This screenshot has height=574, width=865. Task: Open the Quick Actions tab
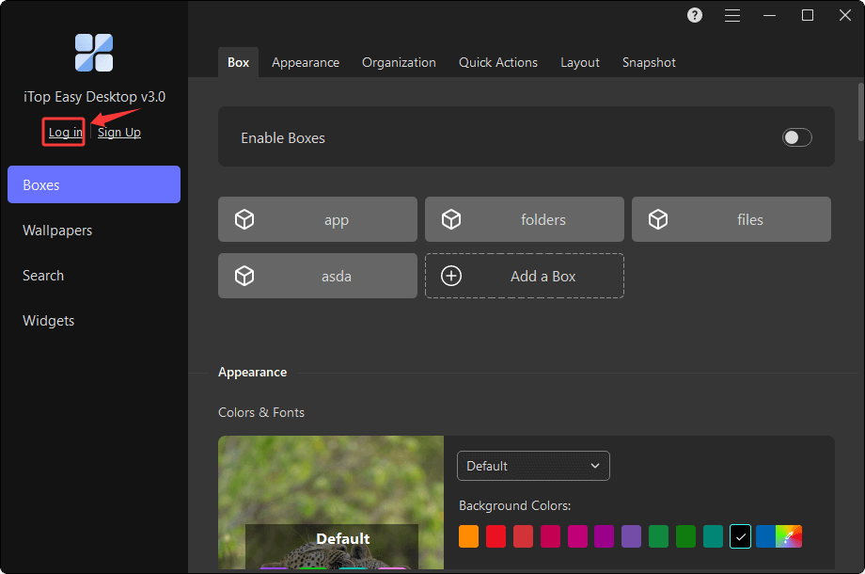pos(498,62)
